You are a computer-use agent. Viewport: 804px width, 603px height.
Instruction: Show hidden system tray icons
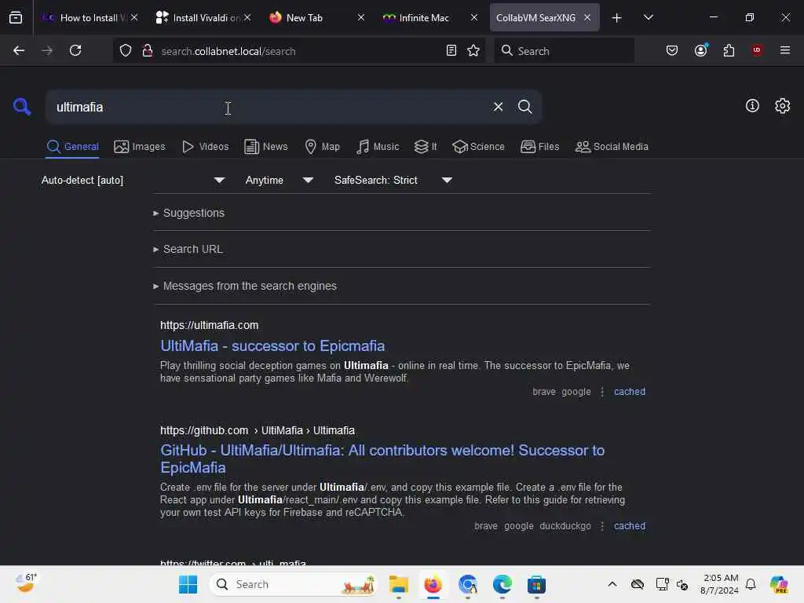[612, 584]
